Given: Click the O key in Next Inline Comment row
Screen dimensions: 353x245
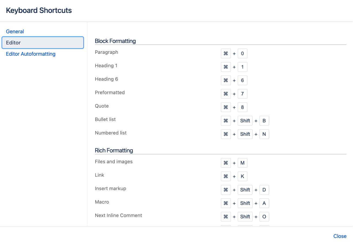Looking at the screenshot, I should click(x=264, y=217).
